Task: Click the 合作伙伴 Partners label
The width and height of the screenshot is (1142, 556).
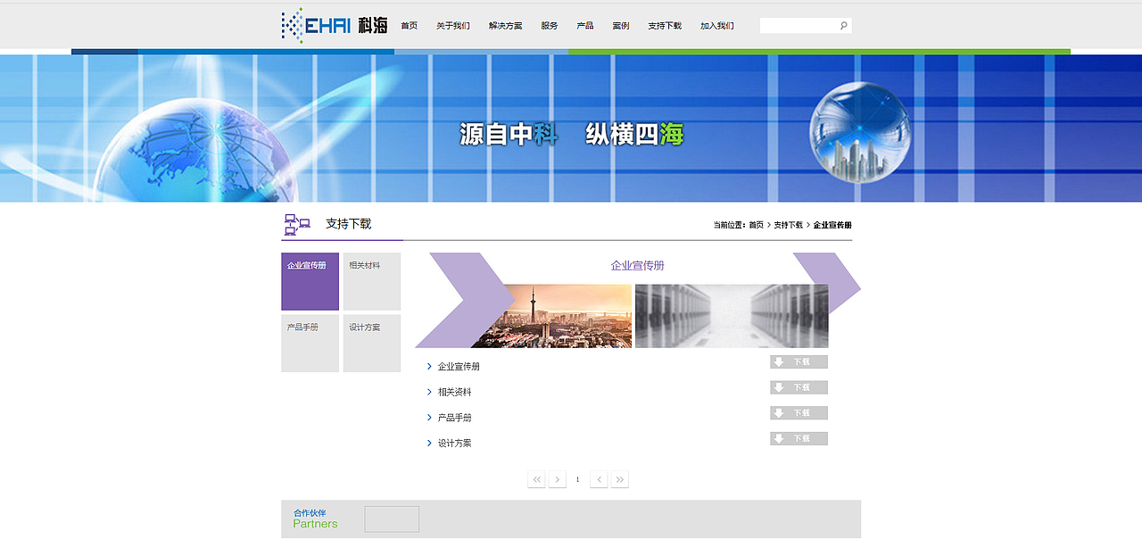Action: [x=315, y=519]
